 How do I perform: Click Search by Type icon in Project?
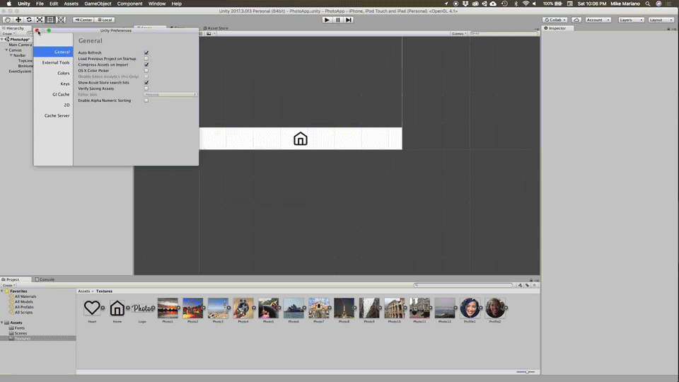tap(520, 285)
